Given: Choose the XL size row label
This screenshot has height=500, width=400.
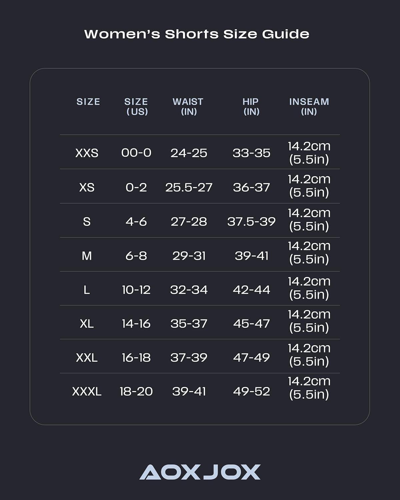Looking at the screenshot, I should point(87,324).
